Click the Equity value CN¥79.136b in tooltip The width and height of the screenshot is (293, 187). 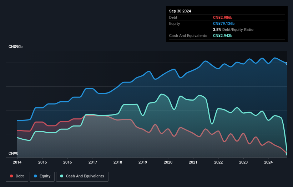coord(224,23)
